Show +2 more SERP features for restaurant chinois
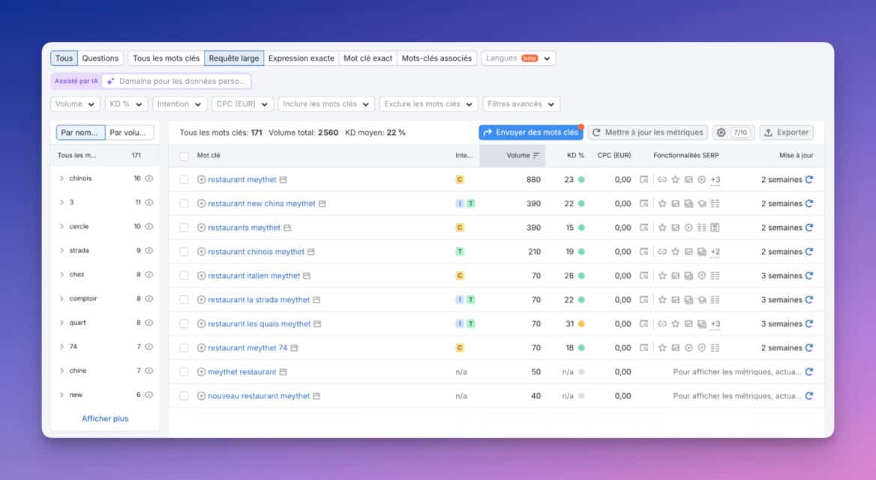876x480 pixels. point(715,252)
